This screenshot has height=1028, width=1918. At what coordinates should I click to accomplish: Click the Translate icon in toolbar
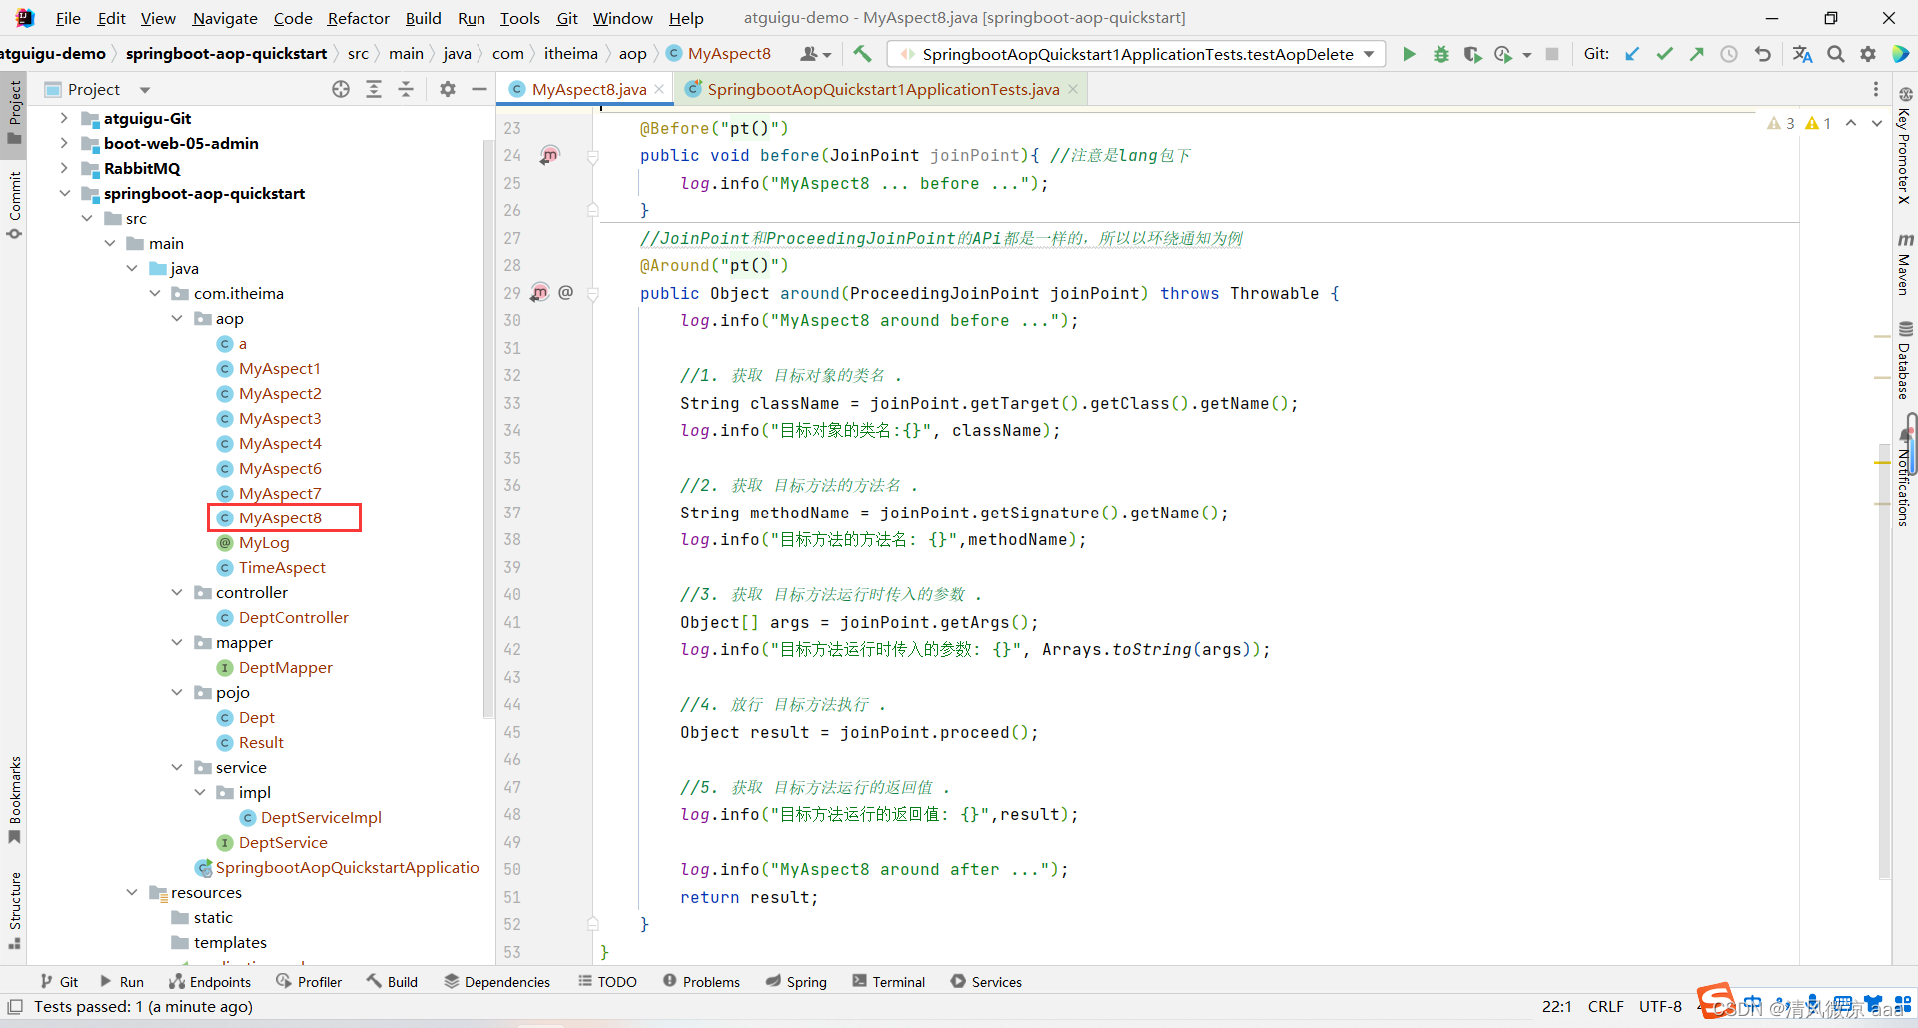click(x=1802, y=54)
